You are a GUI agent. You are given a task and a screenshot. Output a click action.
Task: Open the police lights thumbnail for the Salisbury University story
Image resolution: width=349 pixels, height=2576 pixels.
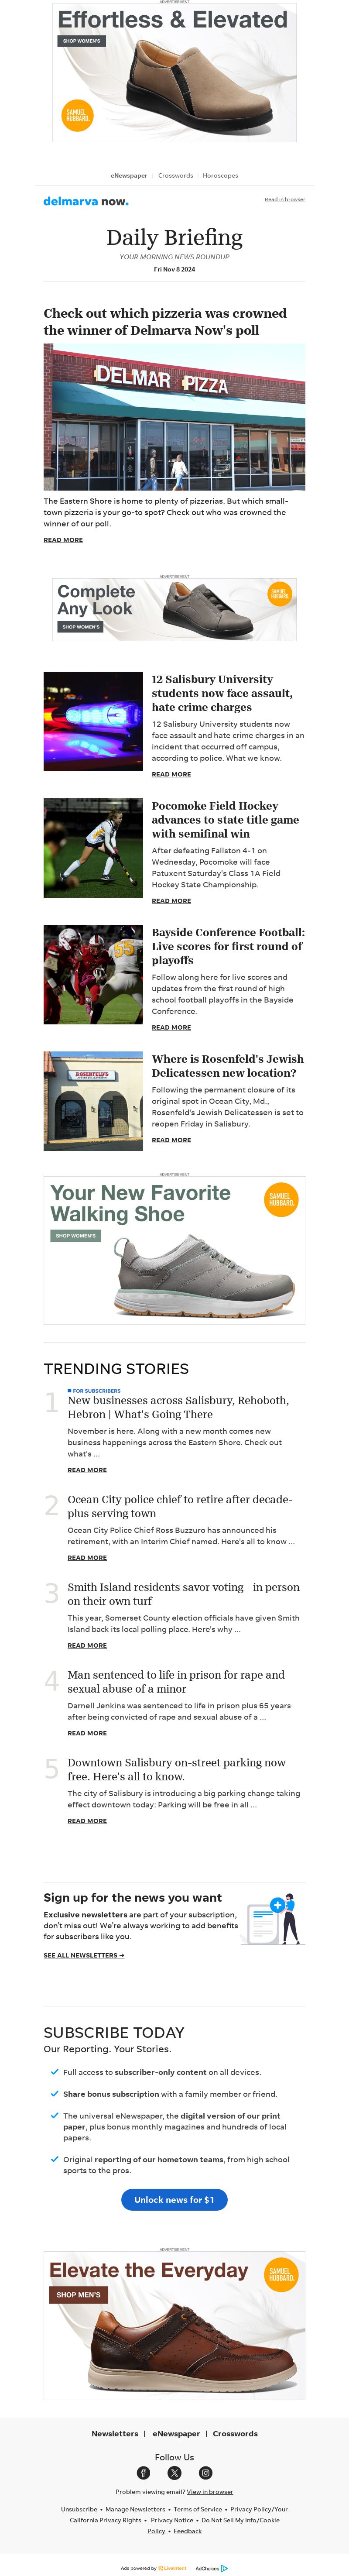(x=93, y=721)
